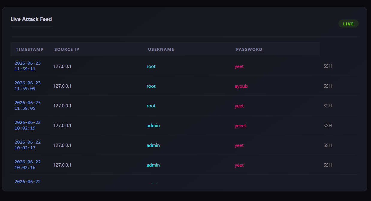Screen dimensions: 371x201
Task: Click SSH label in the 10:02:16 row
Action: click(328, 165)
